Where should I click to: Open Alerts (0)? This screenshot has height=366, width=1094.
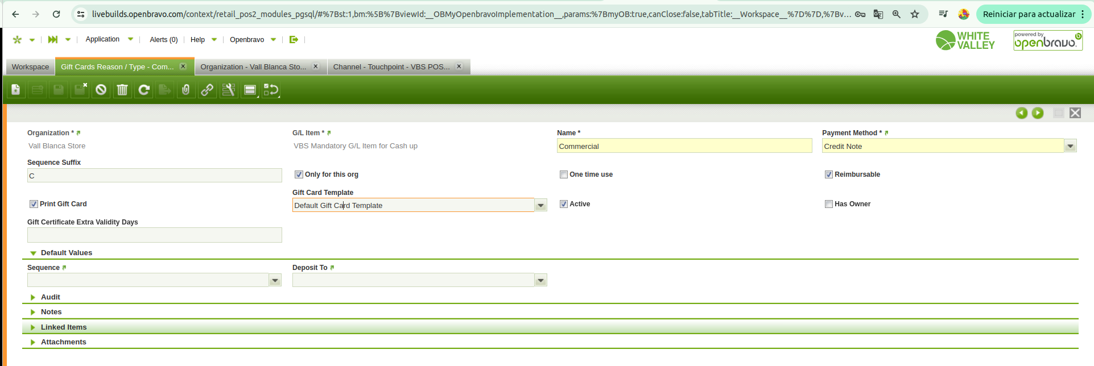click(x=164, y=40)
